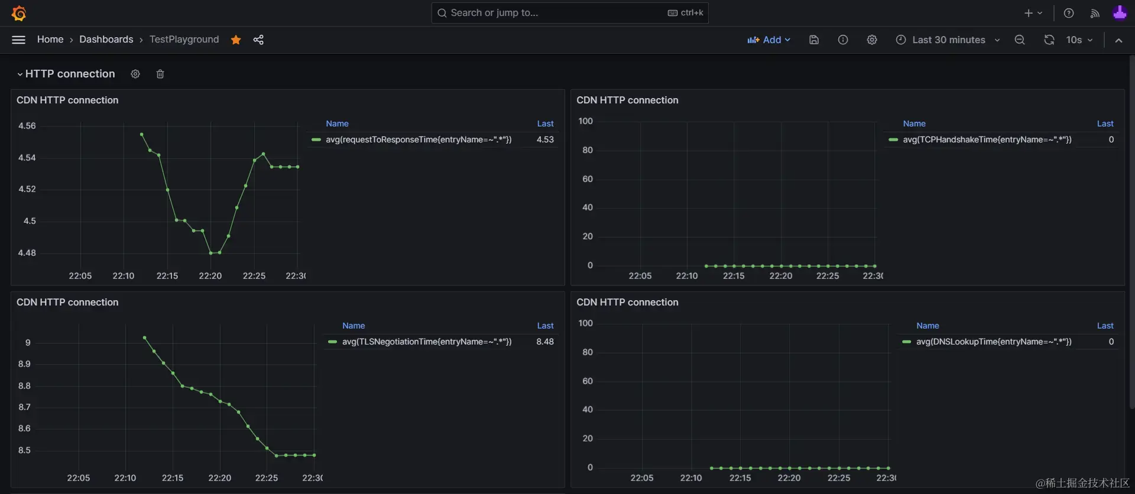The image size is (1135, 494).
Task: Open the Add dropdown menu
Action: 768,40
